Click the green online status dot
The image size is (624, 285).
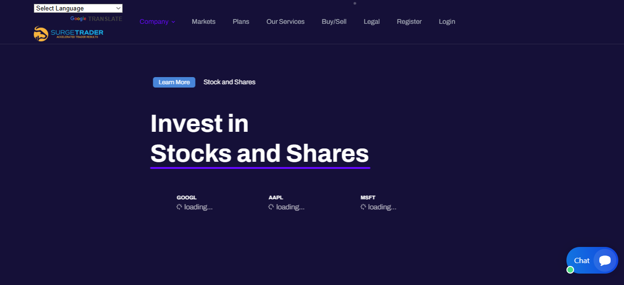(570, 270)
